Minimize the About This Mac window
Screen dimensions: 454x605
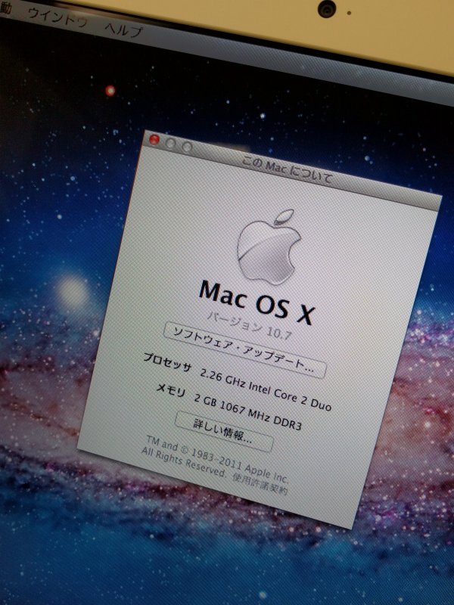(x=171, y=143)
